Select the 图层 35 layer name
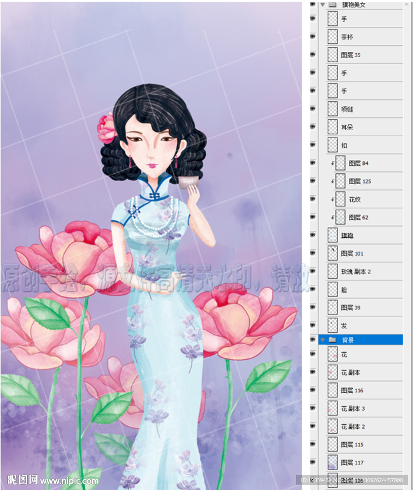This screenshot has height=490, width=413. point(350,55)
